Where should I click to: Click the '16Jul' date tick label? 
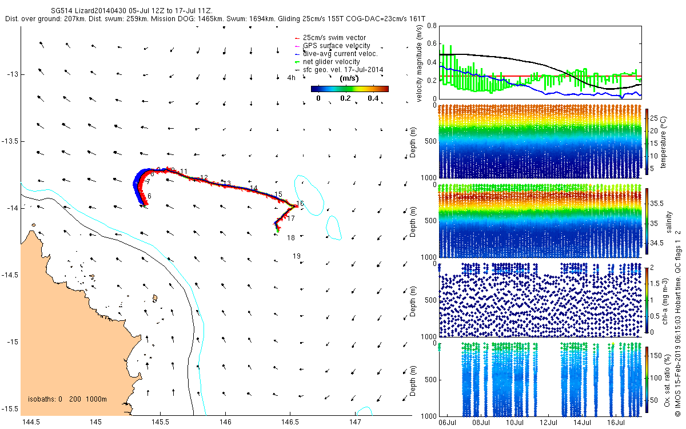[616, 423]
